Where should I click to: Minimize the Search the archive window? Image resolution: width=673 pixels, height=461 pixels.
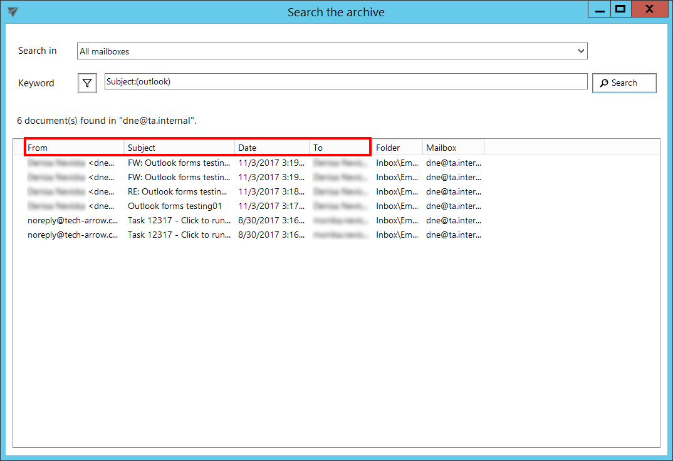(600, 9)
